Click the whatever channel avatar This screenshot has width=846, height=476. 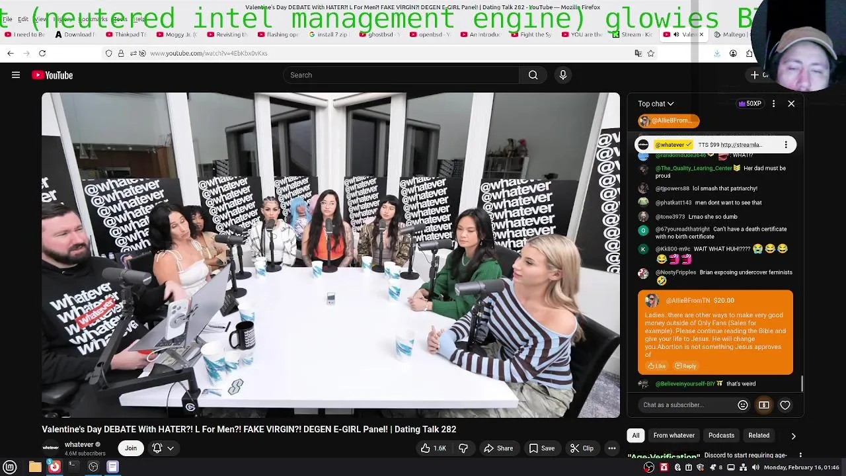point(50,448)
